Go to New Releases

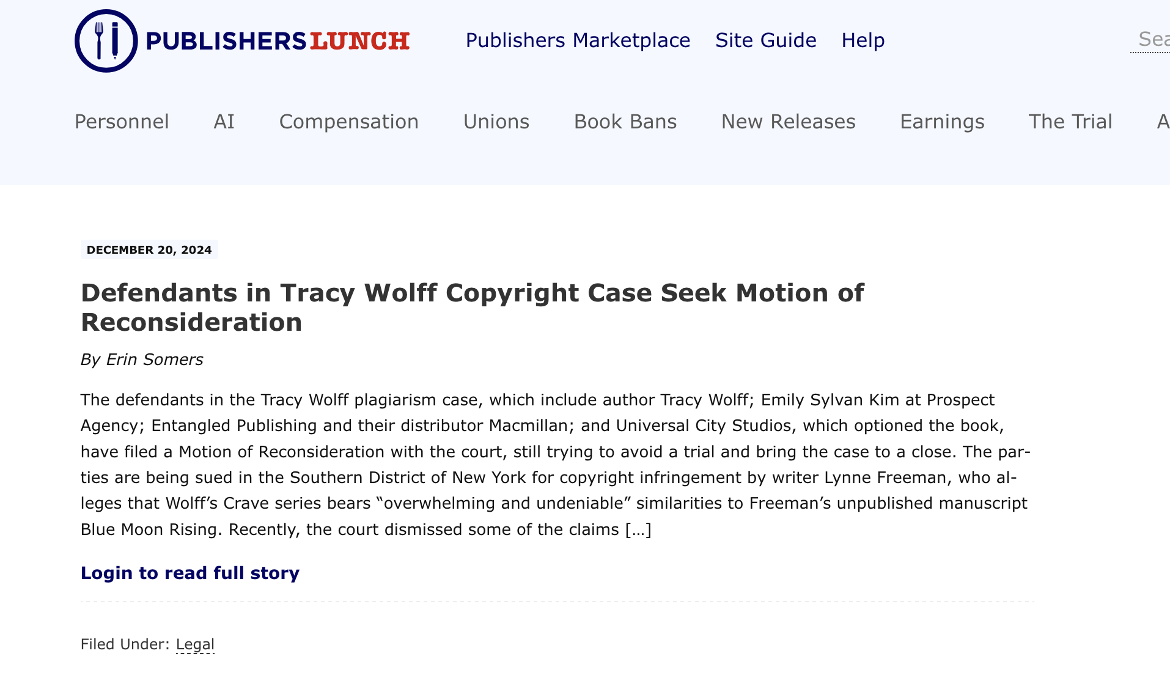tap(788, 122)
